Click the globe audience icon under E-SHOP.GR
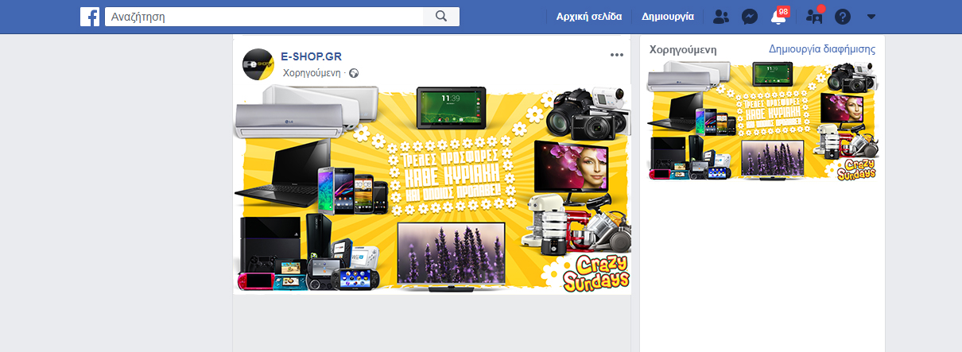The width and height of the screenshot is (962, 352). tap(354, 73)
